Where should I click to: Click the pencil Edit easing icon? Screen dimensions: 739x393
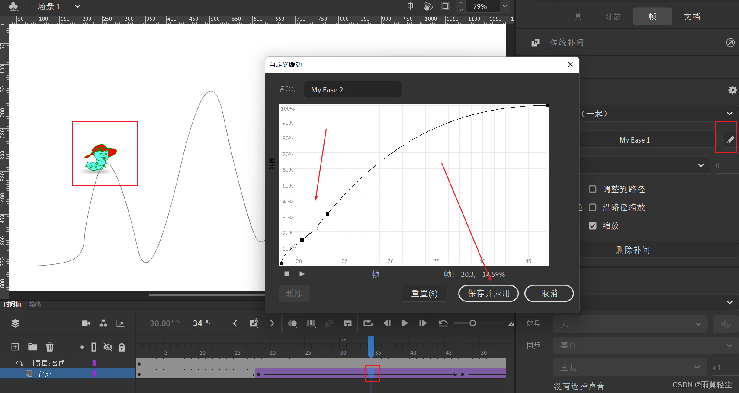[730, 139]
